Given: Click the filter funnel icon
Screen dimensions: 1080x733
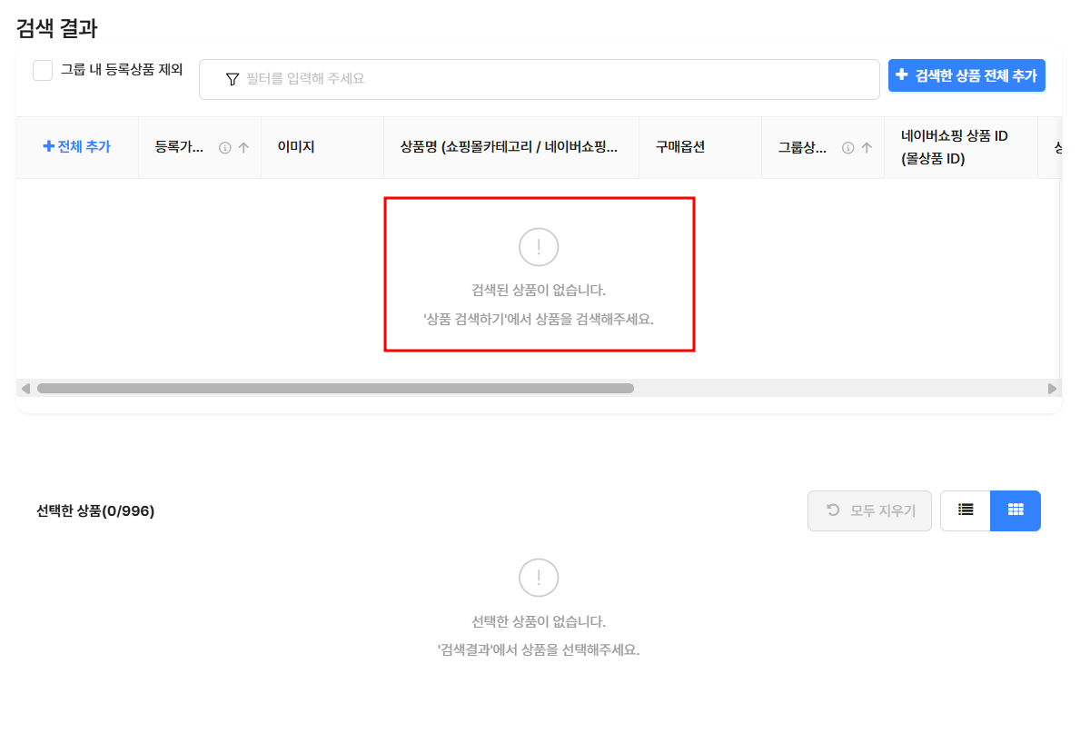Looking at the screenshot, I should pyautogui.click(x=233, y=79).
